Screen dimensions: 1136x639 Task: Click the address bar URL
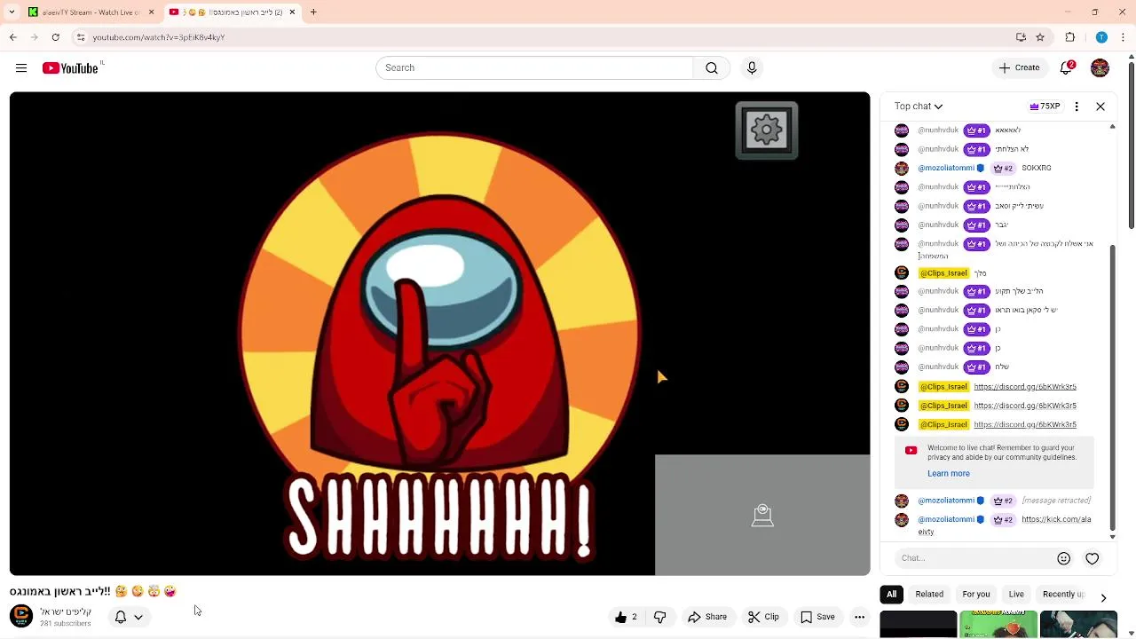[159, 37]
